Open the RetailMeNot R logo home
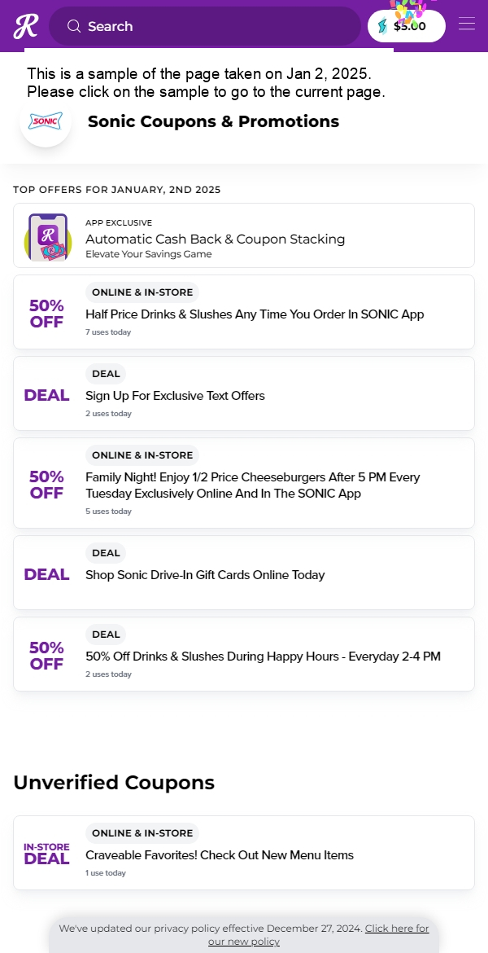The width and height of the screenshot is (488, 953). (25, 26)
